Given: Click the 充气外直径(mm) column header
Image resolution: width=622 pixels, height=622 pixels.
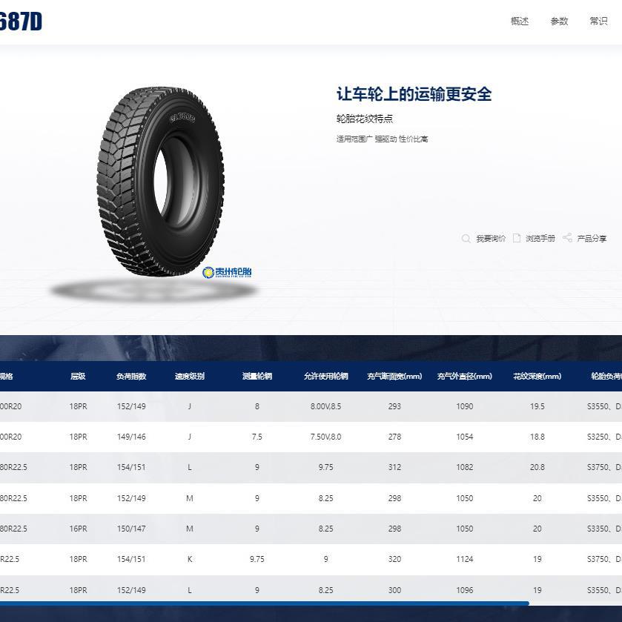Looking at the screenshot, I should [465, 376].
